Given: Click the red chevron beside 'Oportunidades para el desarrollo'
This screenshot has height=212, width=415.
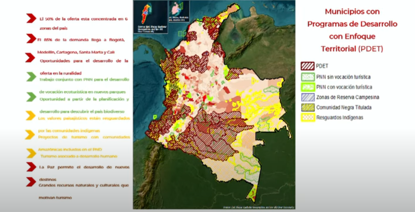Looking at the screenshot, I should (30, 57).
